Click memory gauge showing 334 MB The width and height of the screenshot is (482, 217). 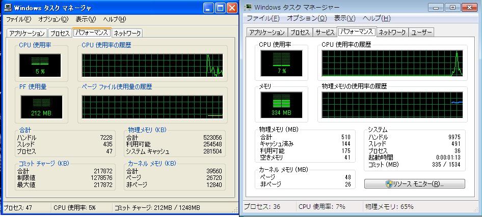[x=281, y=105]
